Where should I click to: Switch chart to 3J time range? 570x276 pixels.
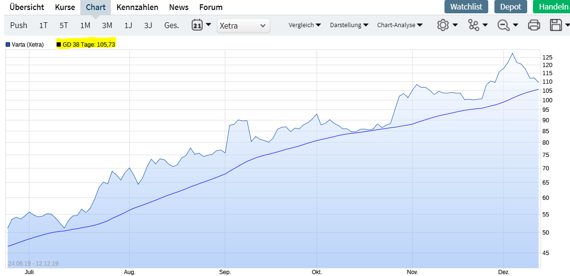coord(148,25)
